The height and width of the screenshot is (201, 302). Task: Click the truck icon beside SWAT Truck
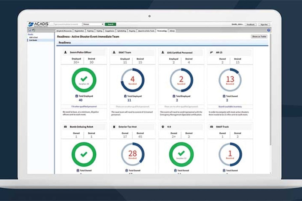coord(211,127)
